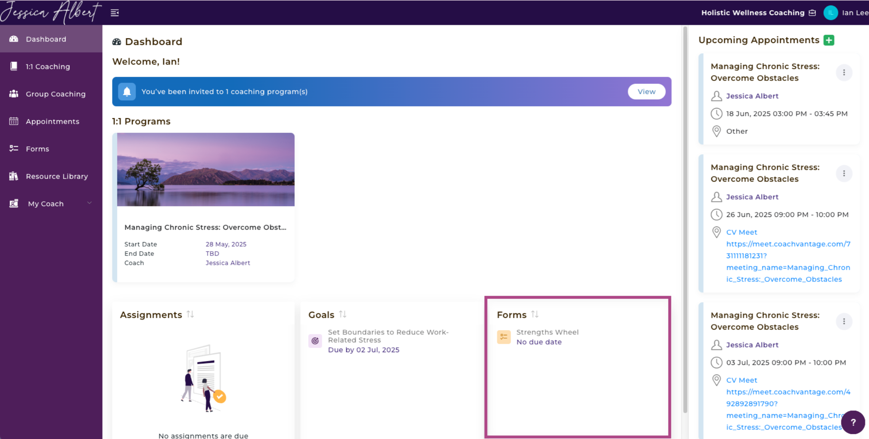Click the 18 Jun, 2025 03:00 PM time text
Screen dimensions: 869x439
pyautogui.click(x=787, y=114)
